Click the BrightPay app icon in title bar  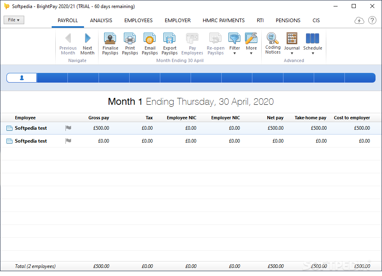[7, 6]
